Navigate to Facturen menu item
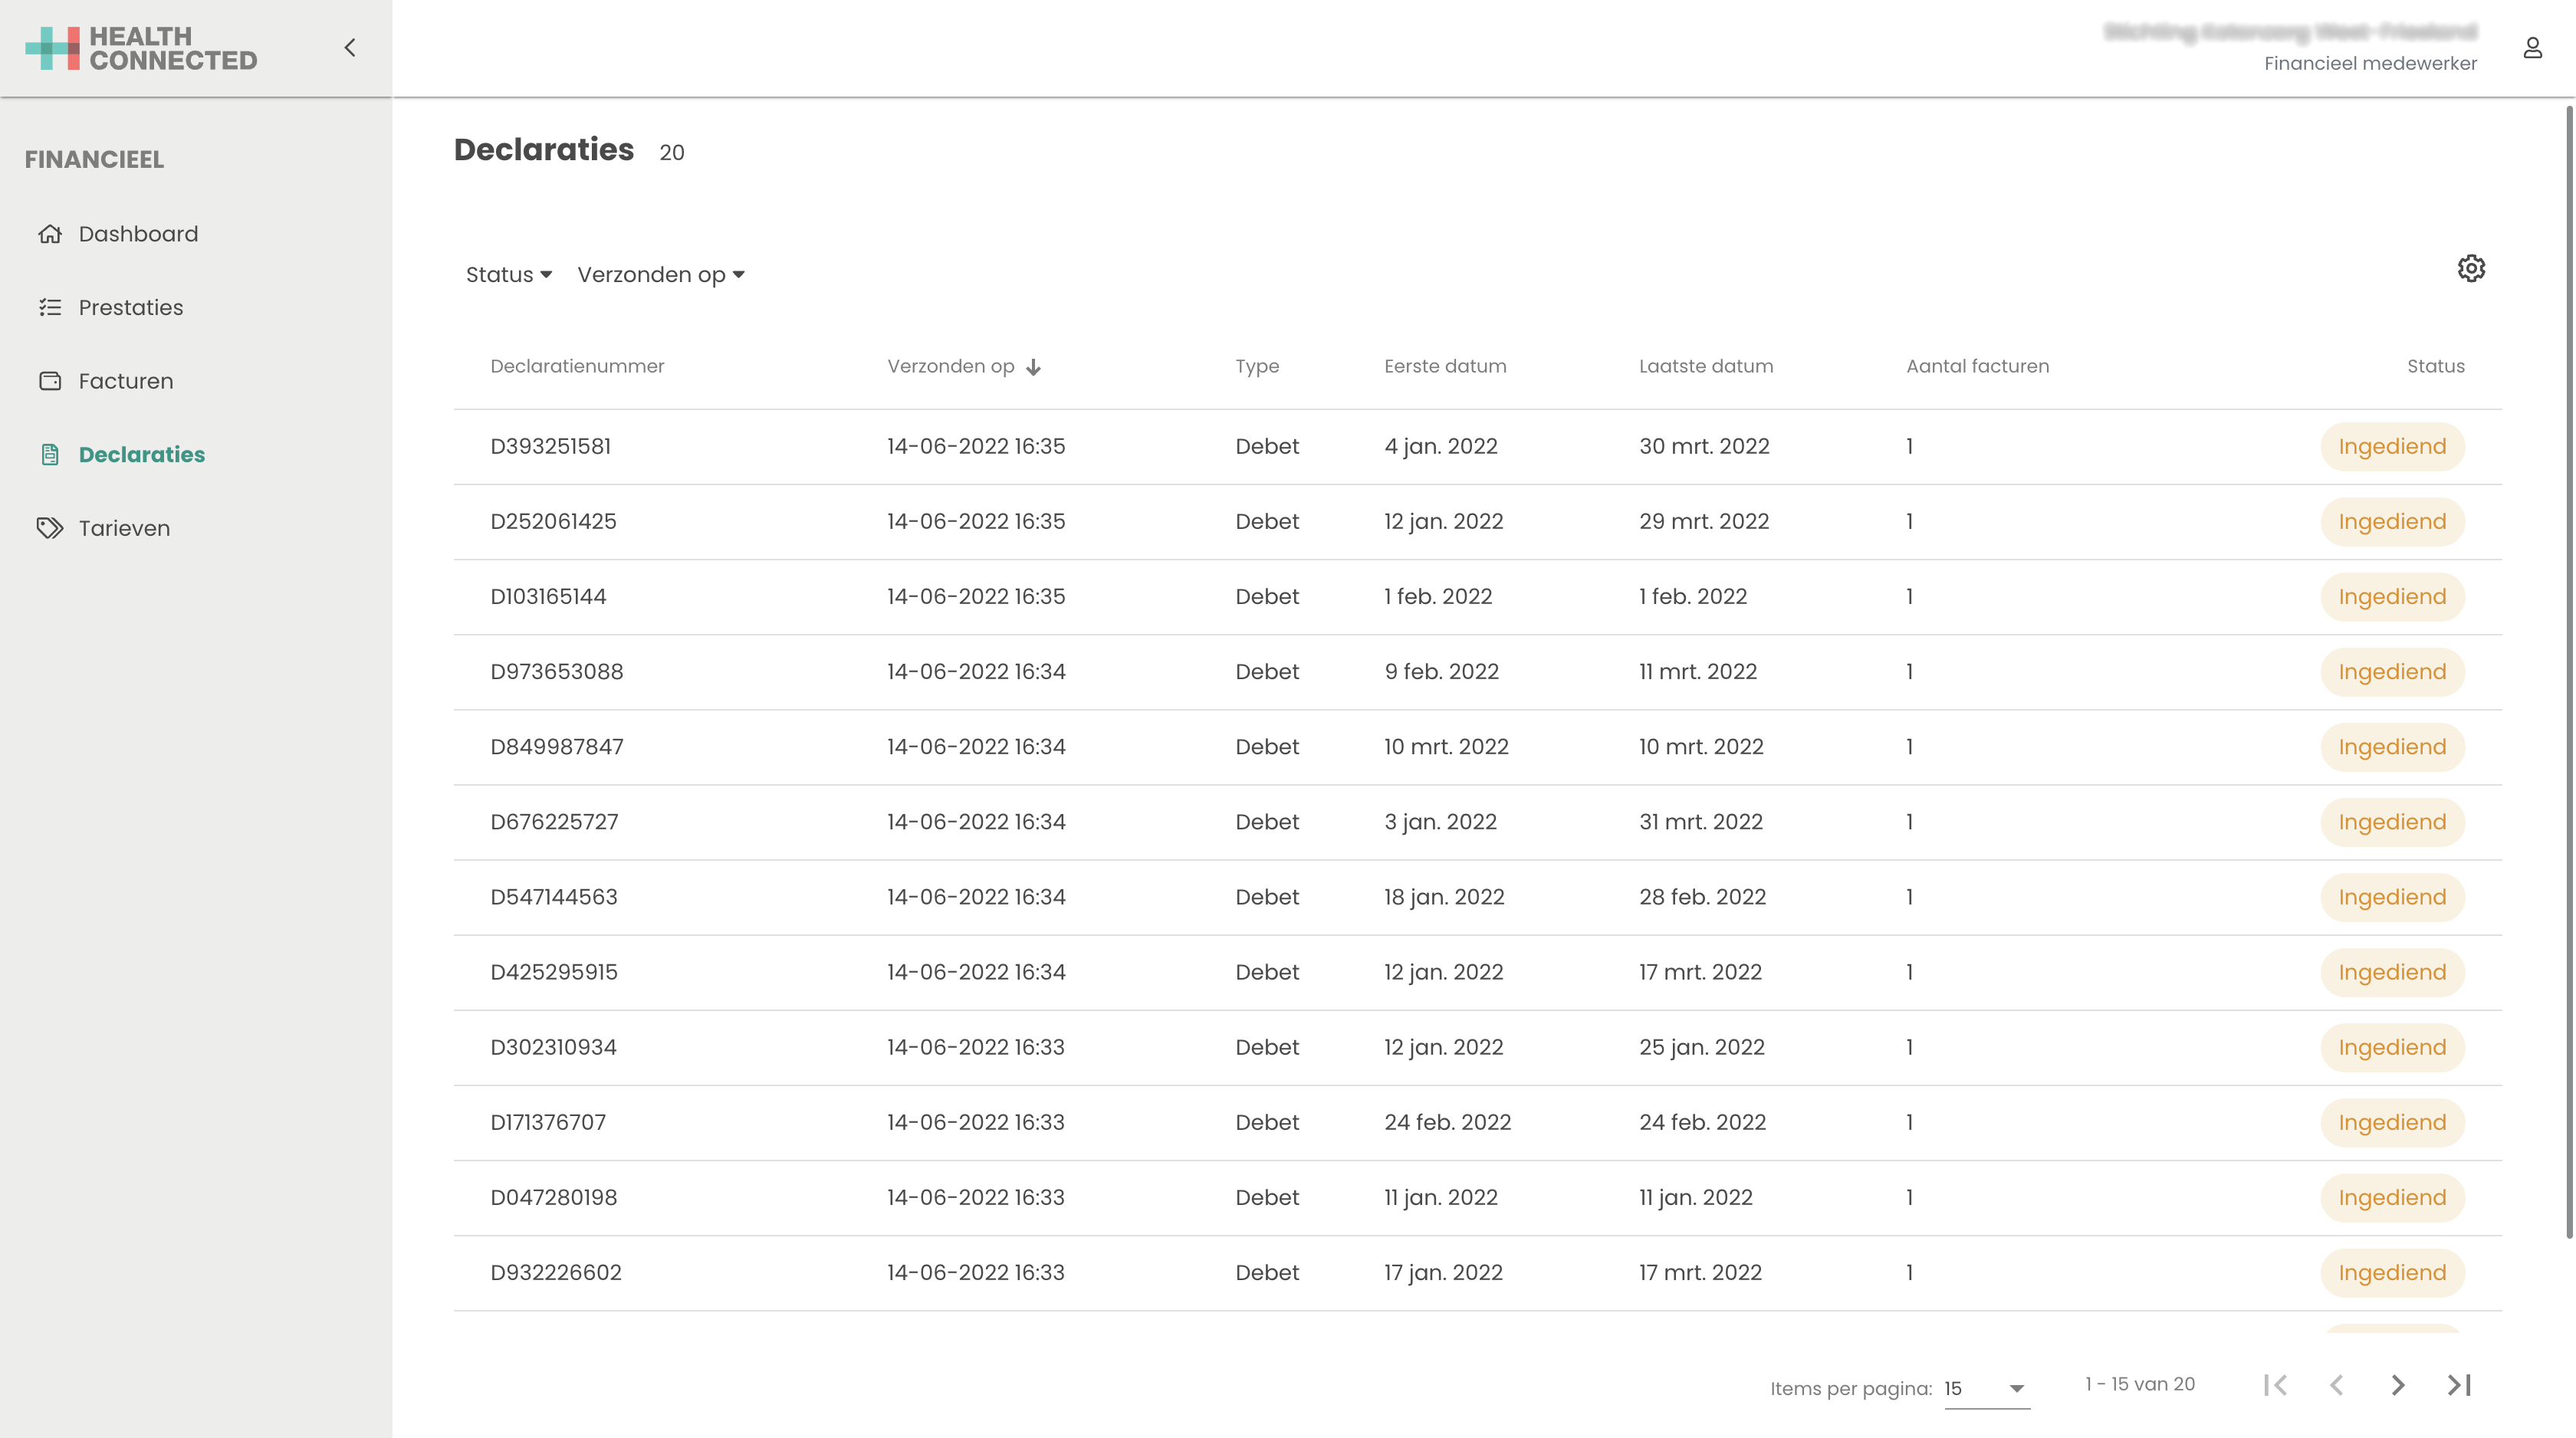Screen dimensions: 2576x1438 [126, 381]
